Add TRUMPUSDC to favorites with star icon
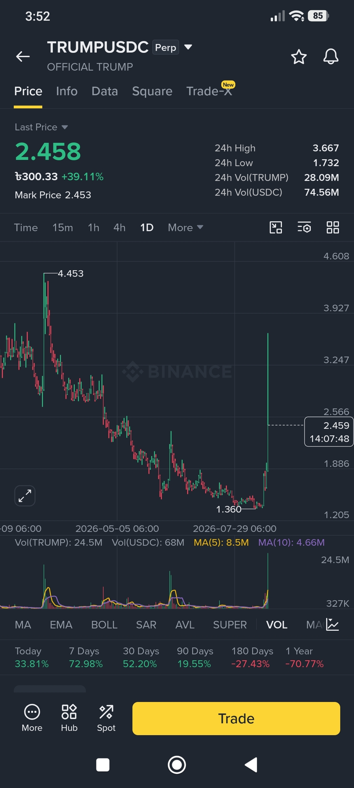Viewport: 354px width, 788px height. click(299, 56)
